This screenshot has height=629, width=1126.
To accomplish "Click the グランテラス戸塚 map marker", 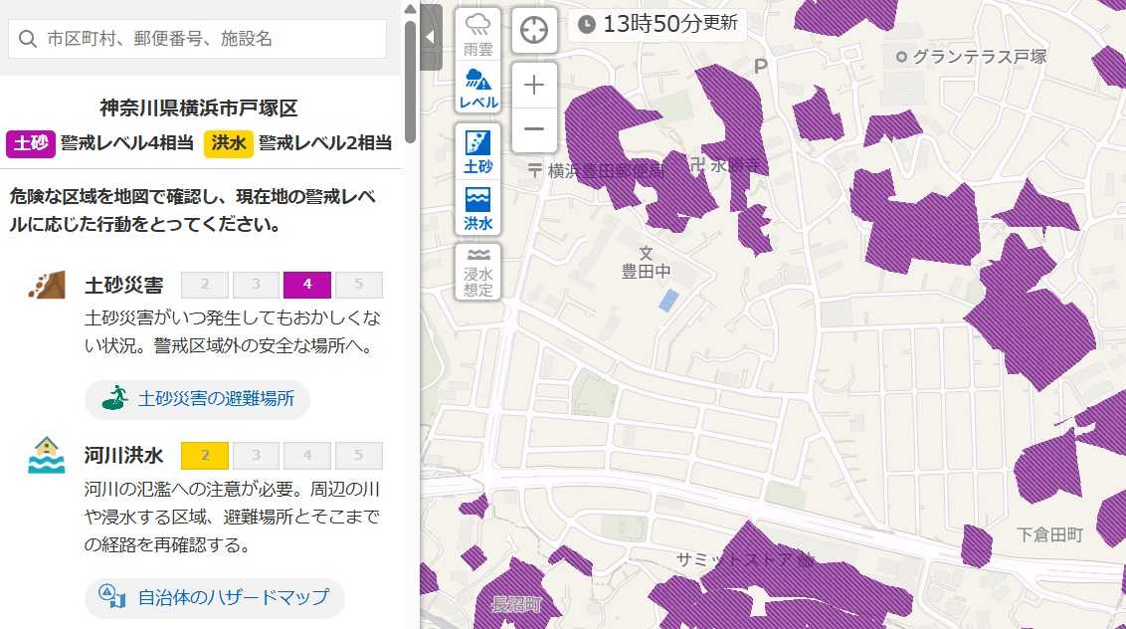I will pyautogui.click(x=901, y=57).
